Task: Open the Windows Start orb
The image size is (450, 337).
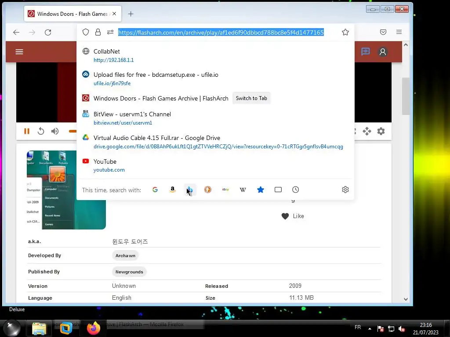Action: point(12,328)
